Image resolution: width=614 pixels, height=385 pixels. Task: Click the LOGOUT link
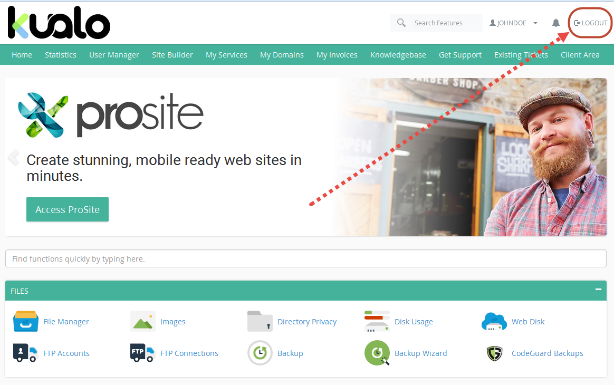coord(590,23)
